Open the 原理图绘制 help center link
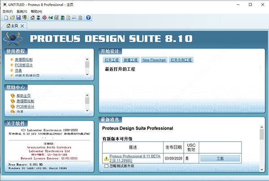Viewport: 269px width, 181px height. click(25, 101)
